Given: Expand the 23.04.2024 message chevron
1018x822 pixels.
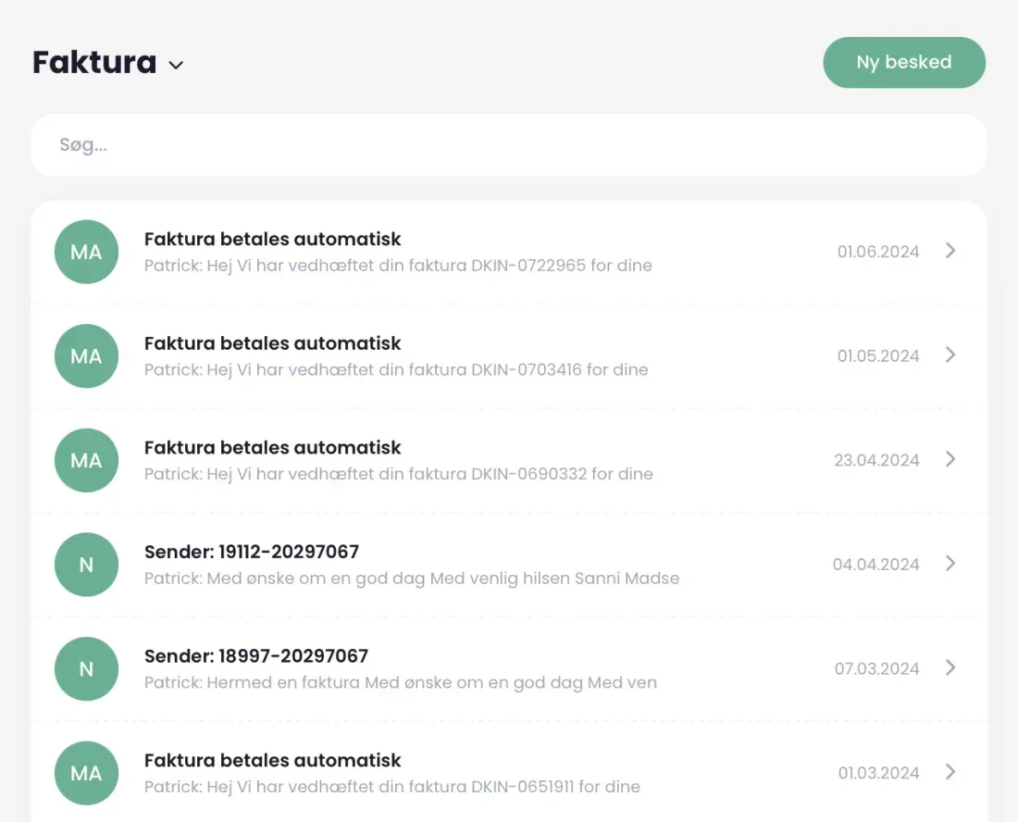Looking at the screenshot, I should click(x=950, y=459).
